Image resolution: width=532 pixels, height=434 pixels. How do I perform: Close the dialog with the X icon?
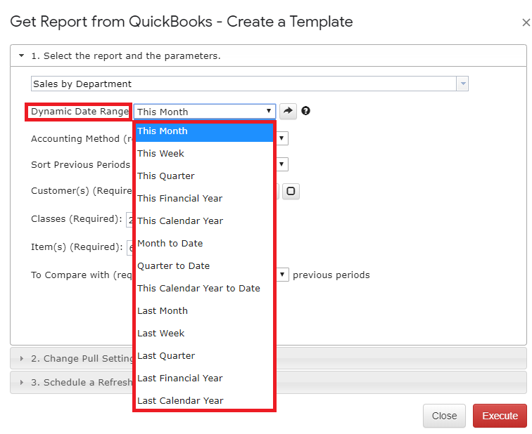pyautogui.click(x=526, y=22)
